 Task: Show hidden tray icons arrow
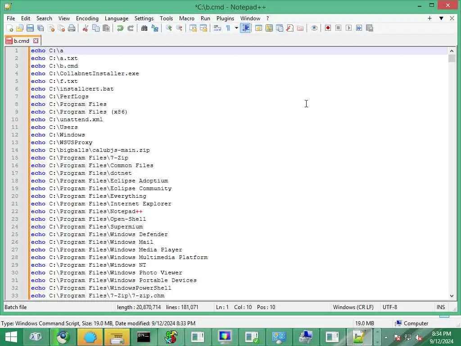tap(386, 338)
